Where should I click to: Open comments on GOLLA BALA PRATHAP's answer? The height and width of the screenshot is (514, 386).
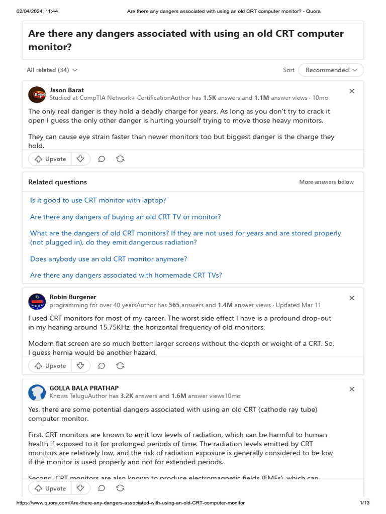point(102,488)
